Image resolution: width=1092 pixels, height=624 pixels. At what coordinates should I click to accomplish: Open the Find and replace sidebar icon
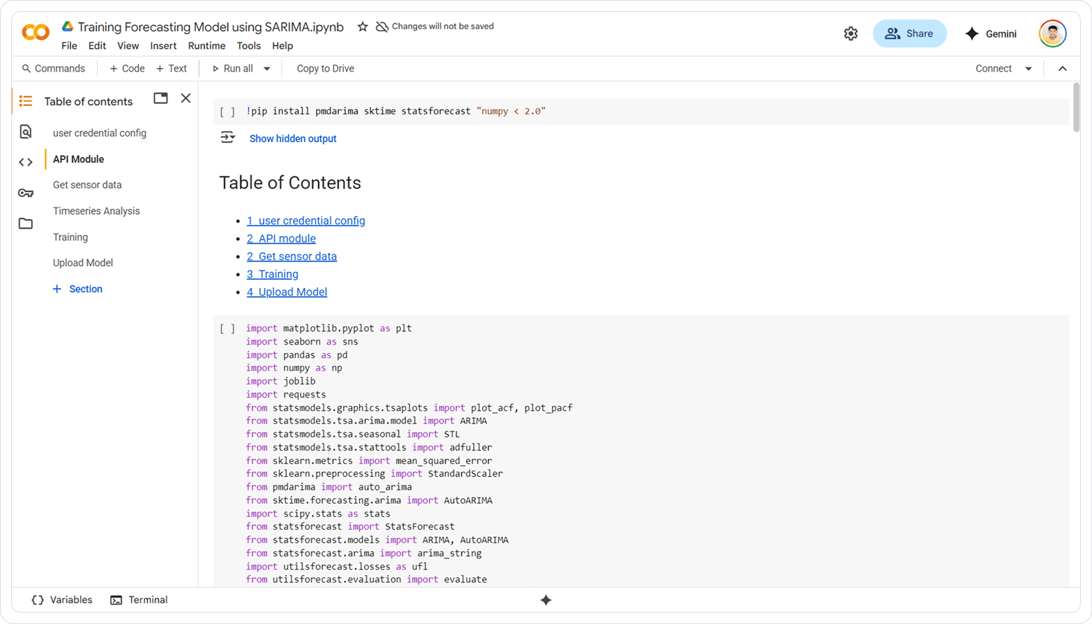25,132
